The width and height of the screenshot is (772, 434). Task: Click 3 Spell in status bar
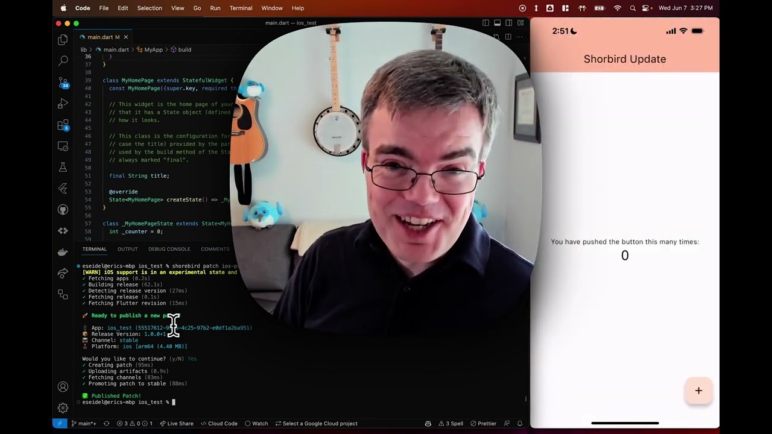(x=452, y=423)
